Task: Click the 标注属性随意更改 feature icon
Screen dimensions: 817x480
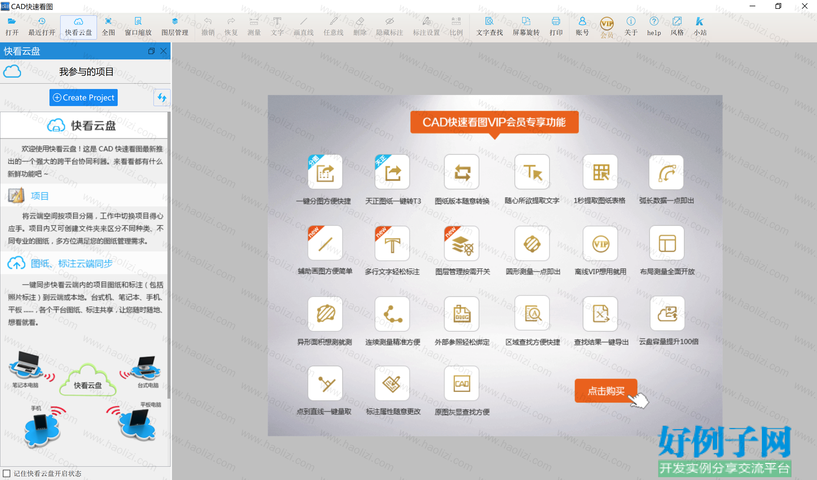Action: click(392, 383)
